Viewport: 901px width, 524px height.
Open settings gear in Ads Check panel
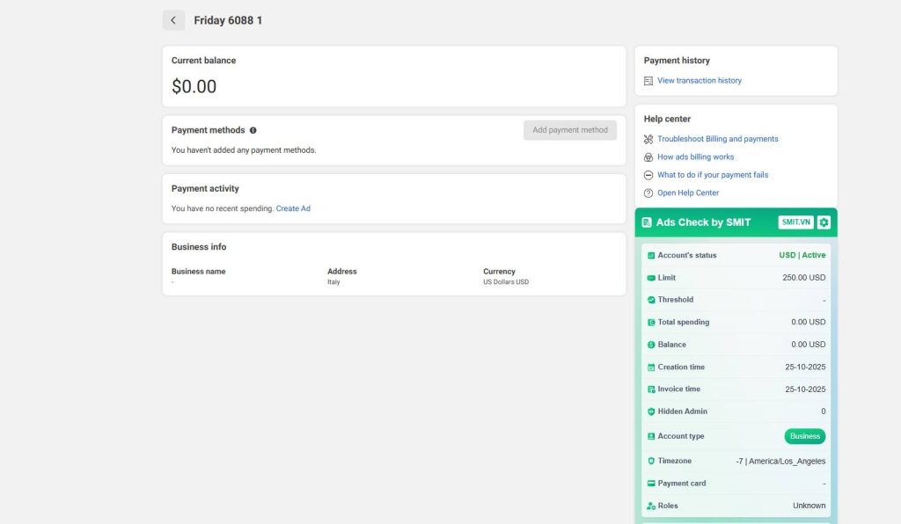pos(824,222)
